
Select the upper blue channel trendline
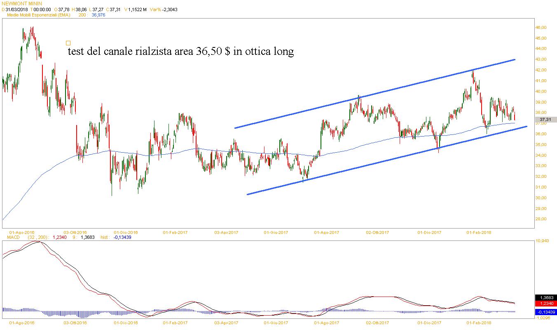pos(375,94)
